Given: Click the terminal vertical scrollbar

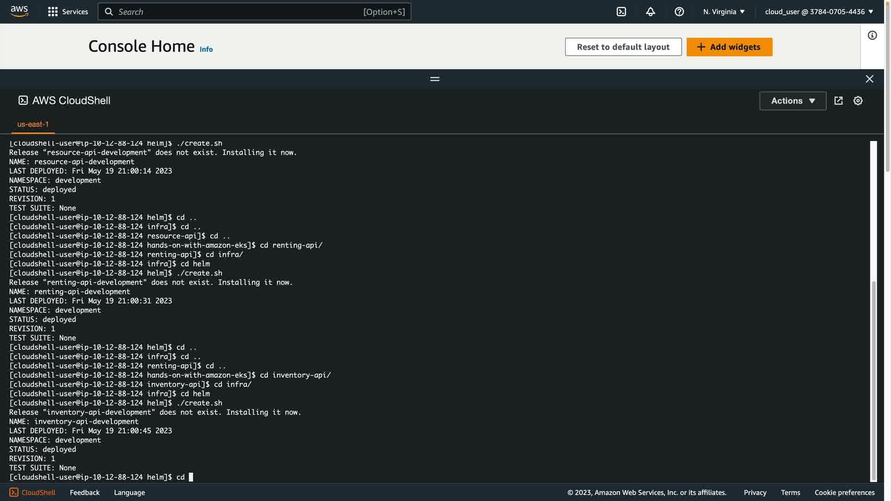Looking at the screenshot, I should 873,380.
